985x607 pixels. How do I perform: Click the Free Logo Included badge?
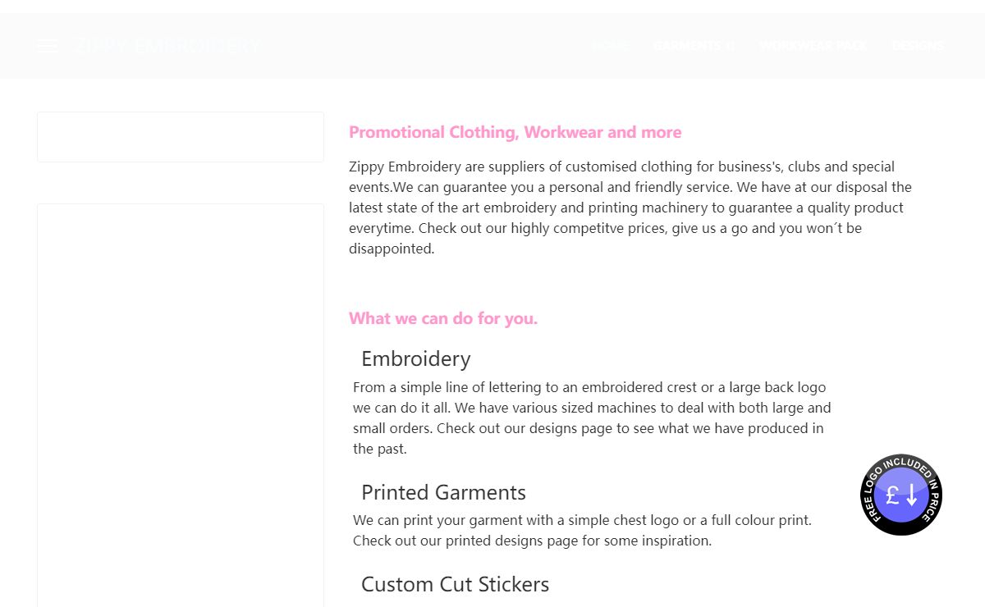(x=901, y=495)
